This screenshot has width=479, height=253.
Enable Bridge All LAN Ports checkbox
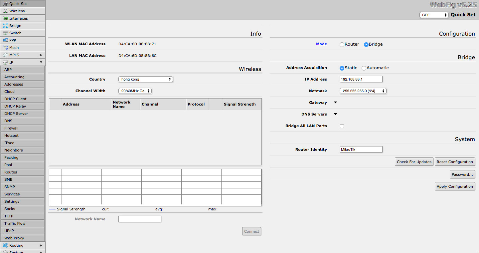[342, 126]
